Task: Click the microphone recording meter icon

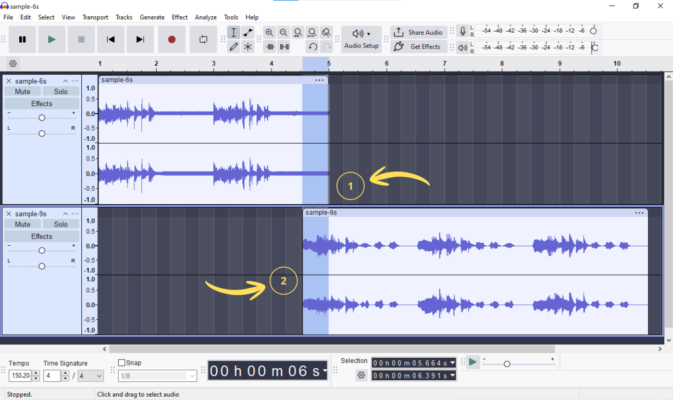Action: click(462, 31)
